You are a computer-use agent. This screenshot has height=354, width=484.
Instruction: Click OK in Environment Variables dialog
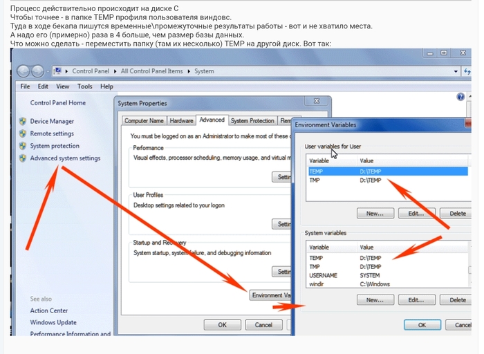(422, 325)
